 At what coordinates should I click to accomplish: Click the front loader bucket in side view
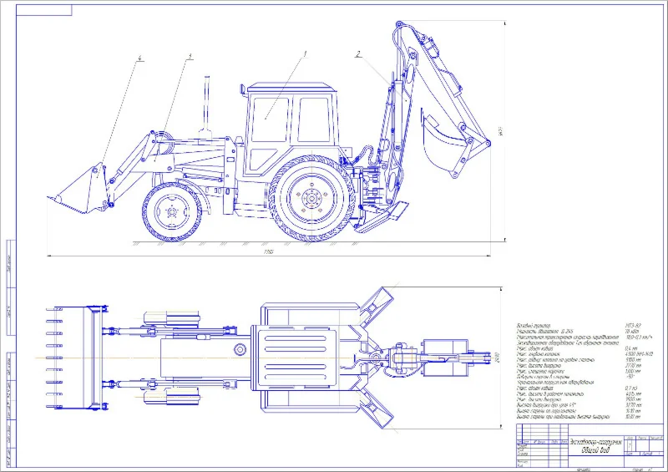pos(78,189)
